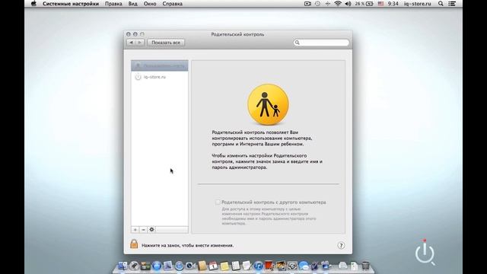
Task: Open the volume control in menu bar
Action: pyautogui.click(x=348, y=4)
